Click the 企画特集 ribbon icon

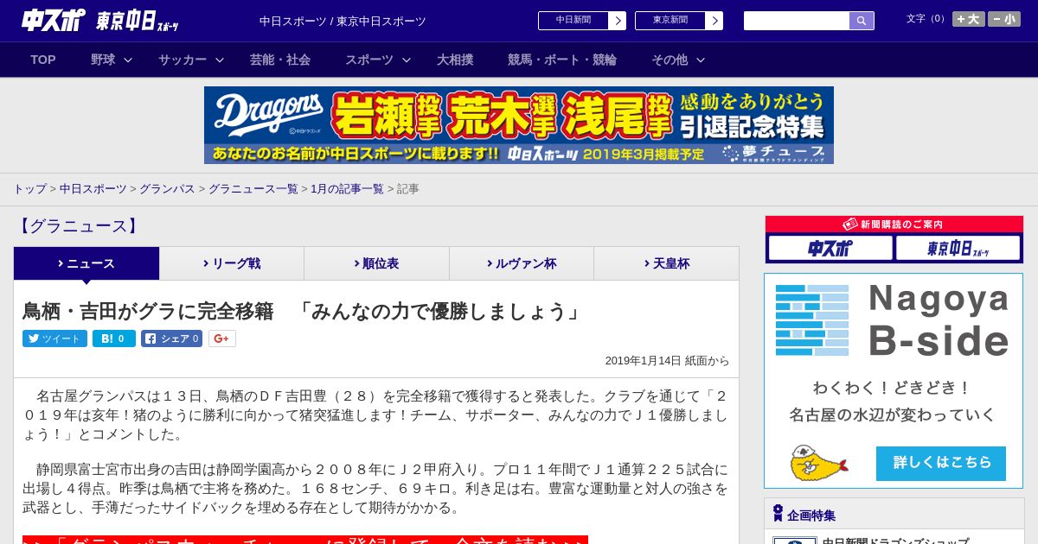pyautogui.click(x=778, y=514)
